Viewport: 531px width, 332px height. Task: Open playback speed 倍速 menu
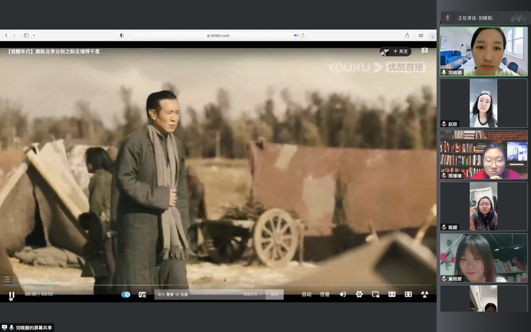[325, 295]
